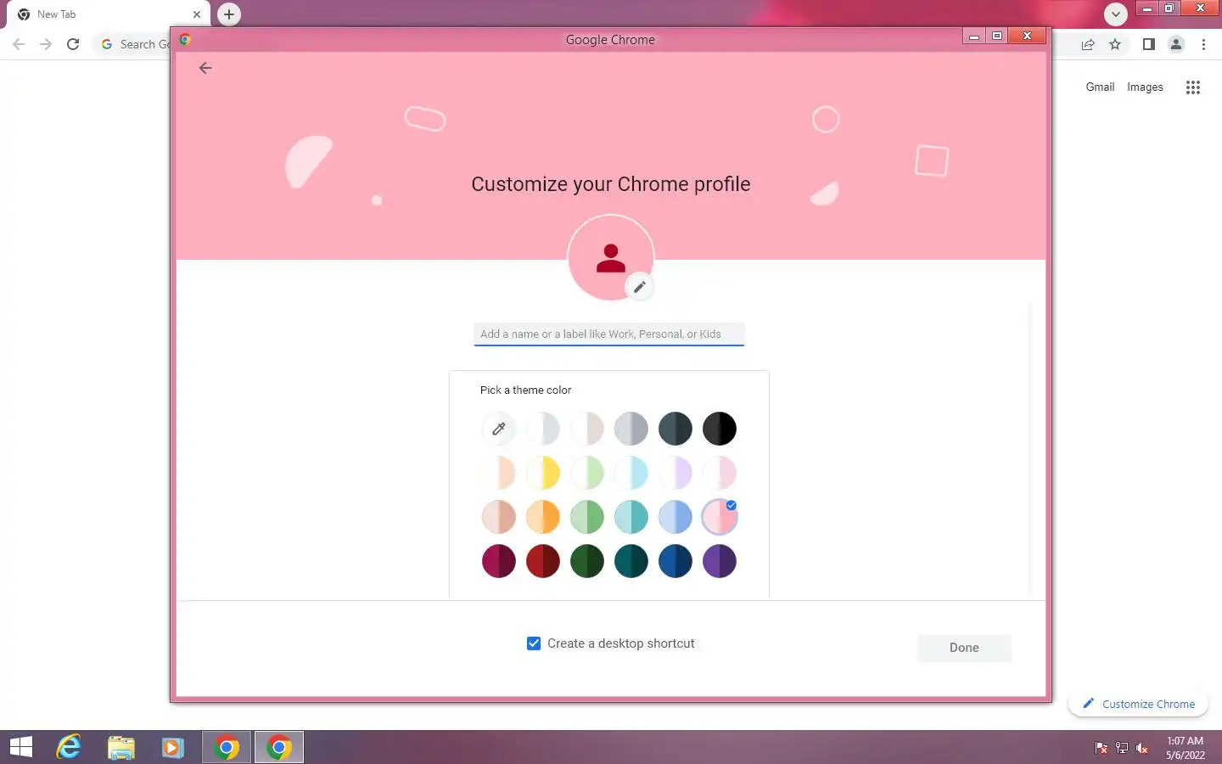Image resolution: width=1222 pixels, height=764 pixels.
Task: Choose the black theme color
Action: point(720,429)
